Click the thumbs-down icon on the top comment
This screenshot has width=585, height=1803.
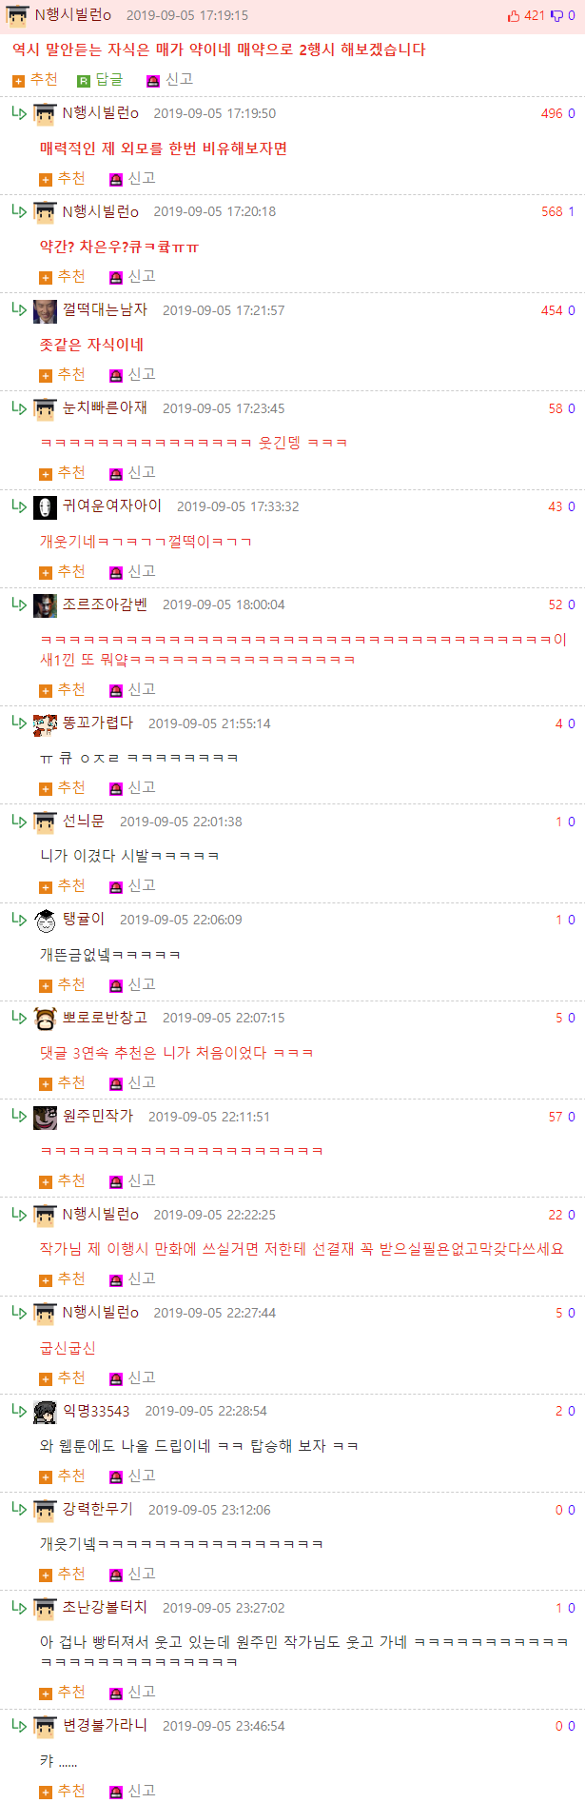(x=557, y=15)
